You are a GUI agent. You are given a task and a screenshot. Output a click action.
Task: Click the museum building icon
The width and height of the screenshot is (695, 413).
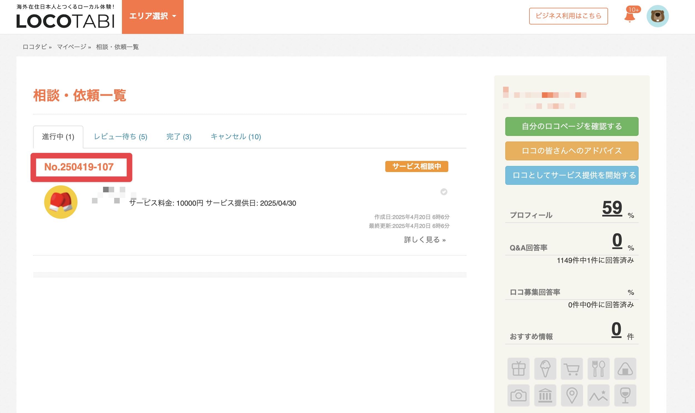(545, 395)
